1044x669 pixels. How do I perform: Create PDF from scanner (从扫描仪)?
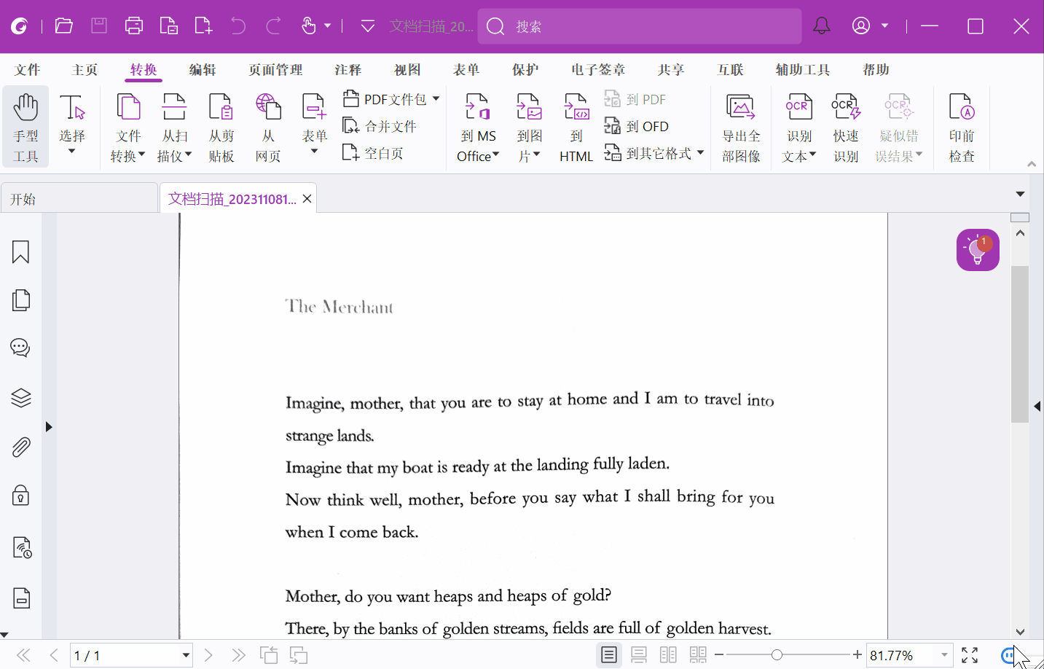174,127
